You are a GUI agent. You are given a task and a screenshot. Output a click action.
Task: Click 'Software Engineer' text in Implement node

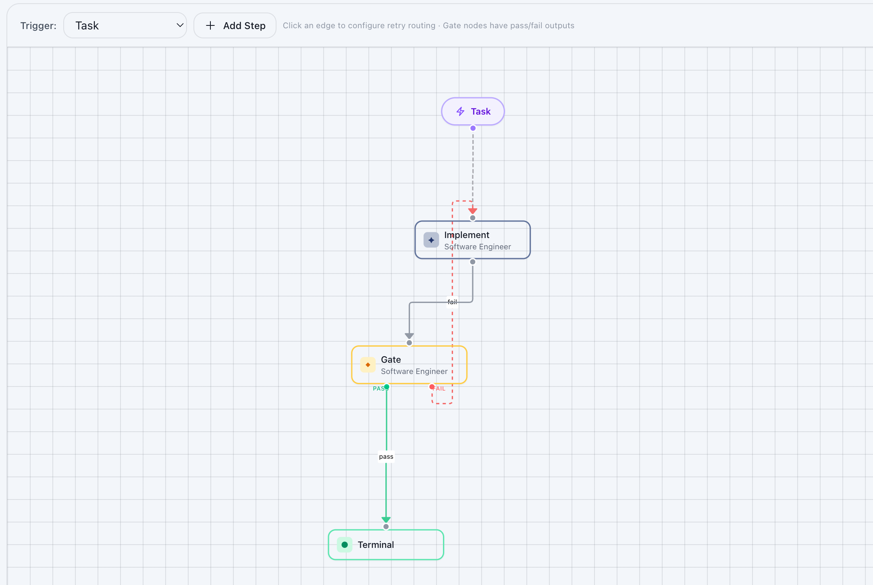(x=478, y=247)
